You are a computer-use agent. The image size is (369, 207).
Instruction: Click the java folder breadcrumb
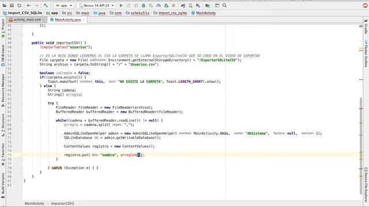tap(99, 13)
